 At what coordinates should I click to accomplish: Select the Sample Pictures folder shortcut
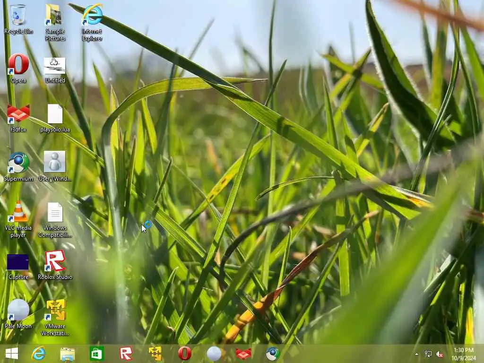[x=55, y=22]
